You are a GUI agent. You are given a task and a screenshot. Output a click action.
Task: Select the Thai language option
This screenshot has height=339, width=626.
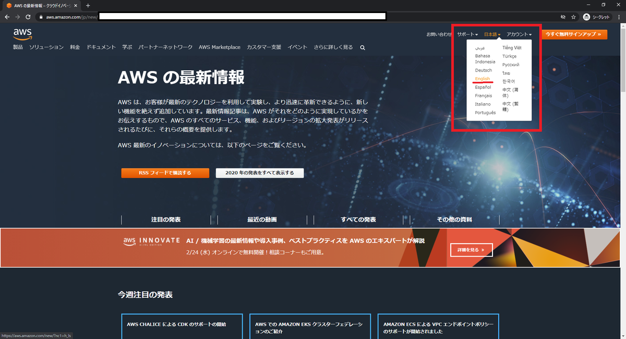click(506, 73)
